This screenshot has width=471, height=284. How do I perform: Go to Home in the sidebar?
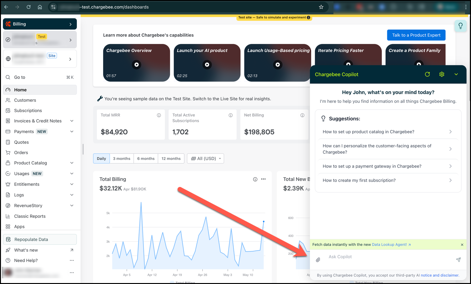(40, 90)
